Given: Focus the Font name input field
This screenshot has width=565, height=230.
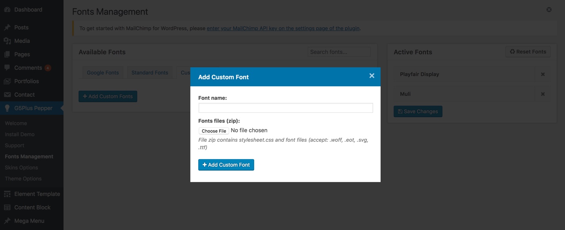Looking at the screenshot, I should click(x=286, y=108).
